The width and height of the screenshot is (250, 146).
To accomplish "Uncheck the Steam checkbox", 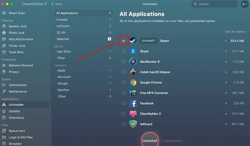I will pos(124,41).
